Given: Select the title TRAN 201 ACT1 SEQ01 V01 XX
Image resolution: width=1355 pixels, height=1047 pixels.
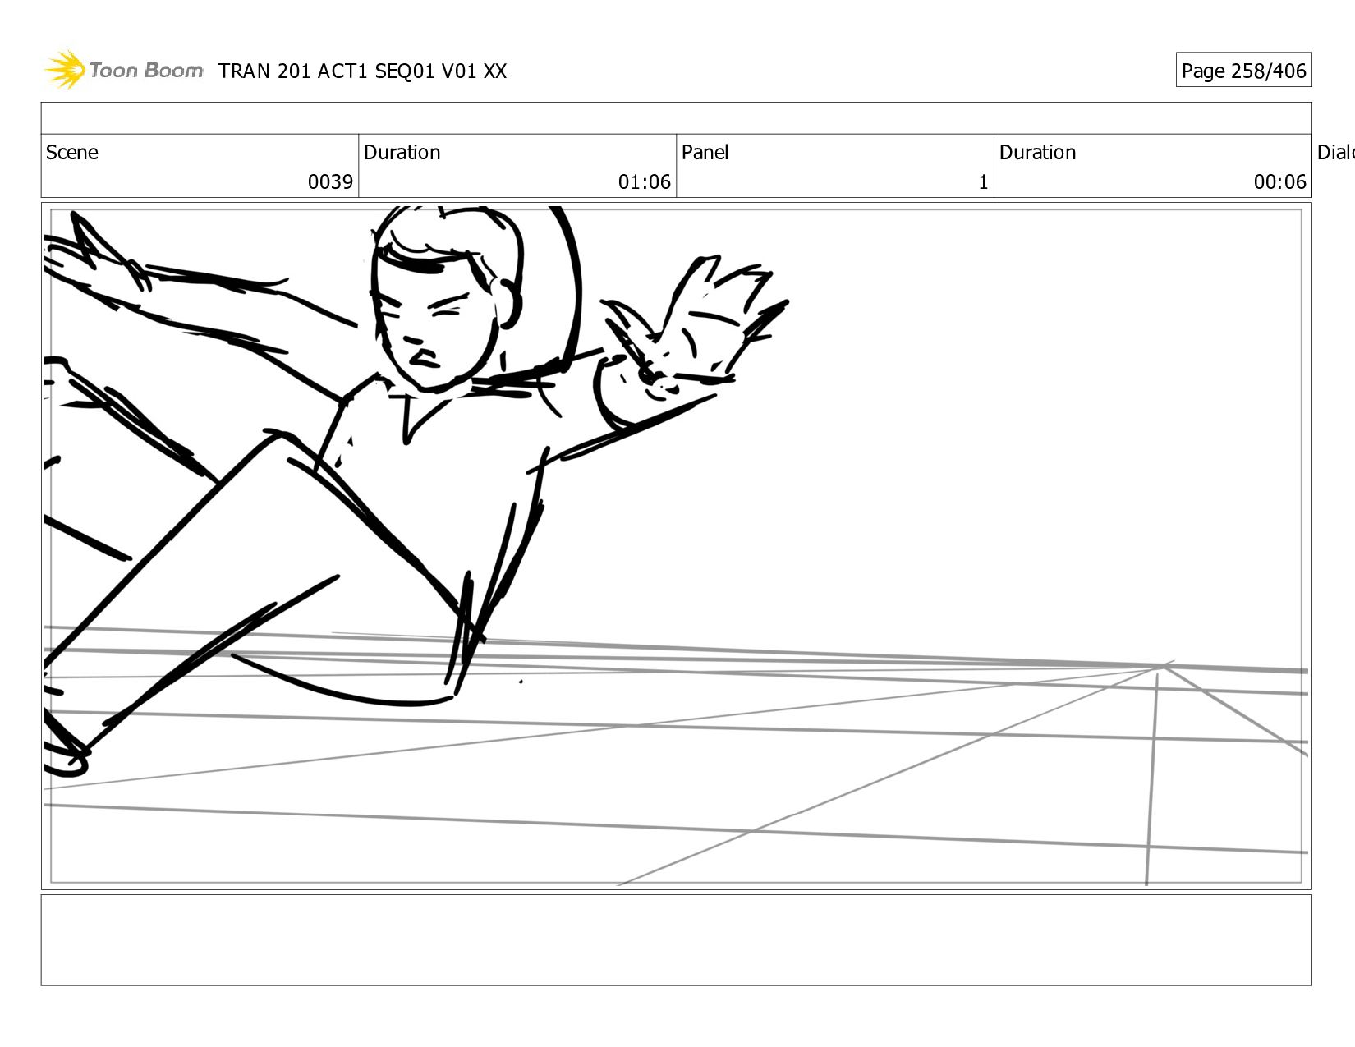Looking at the screenshot, I should [362, 71].
